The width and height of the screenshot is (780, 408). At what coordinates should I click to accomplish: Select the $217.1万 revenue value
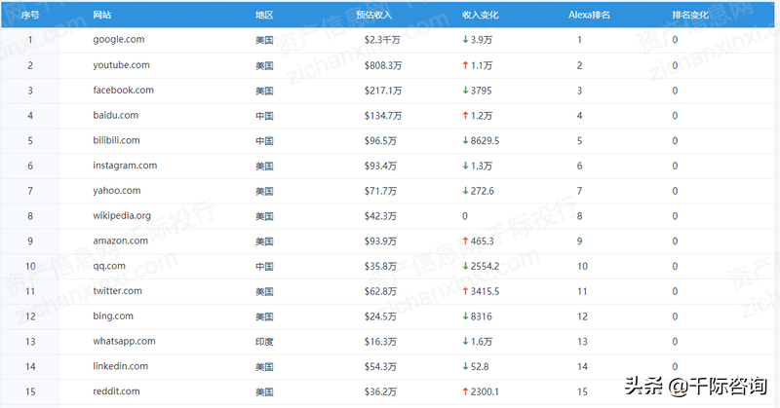(383, 91)
